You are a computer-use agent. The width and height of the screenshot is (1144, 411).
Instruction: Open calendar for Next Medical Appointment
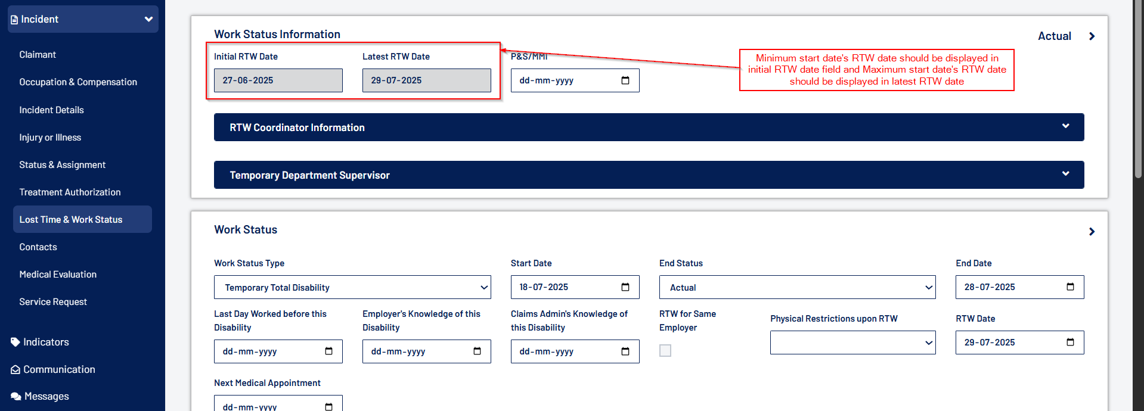pos(328,406)
